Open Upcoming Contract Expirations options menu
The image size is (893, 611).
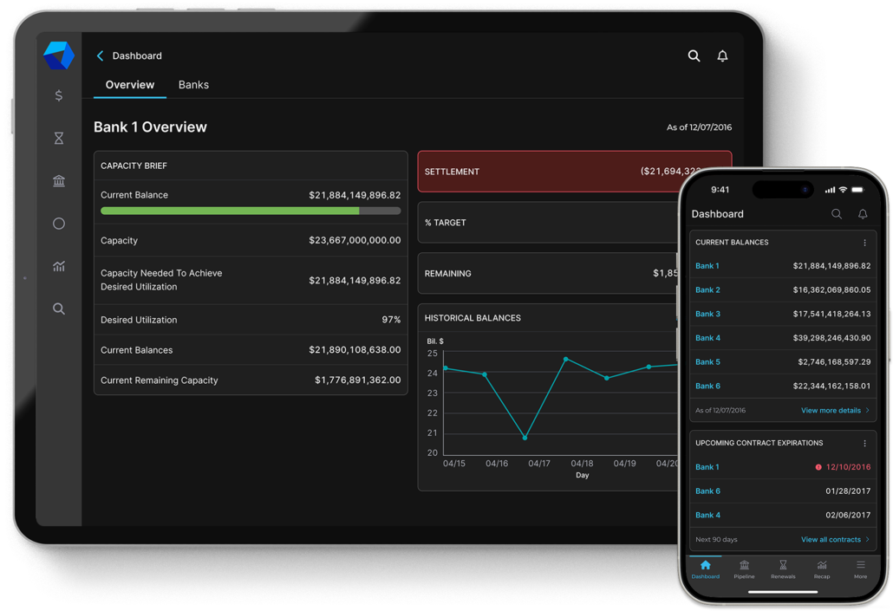point(864,443)
